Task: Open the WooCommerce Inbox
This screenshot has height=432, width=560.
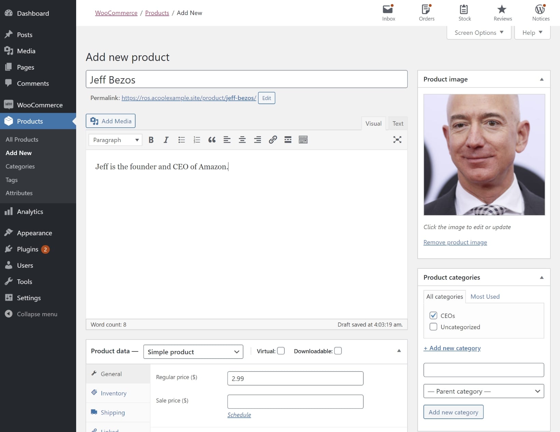Action: [x=388, y=13]
